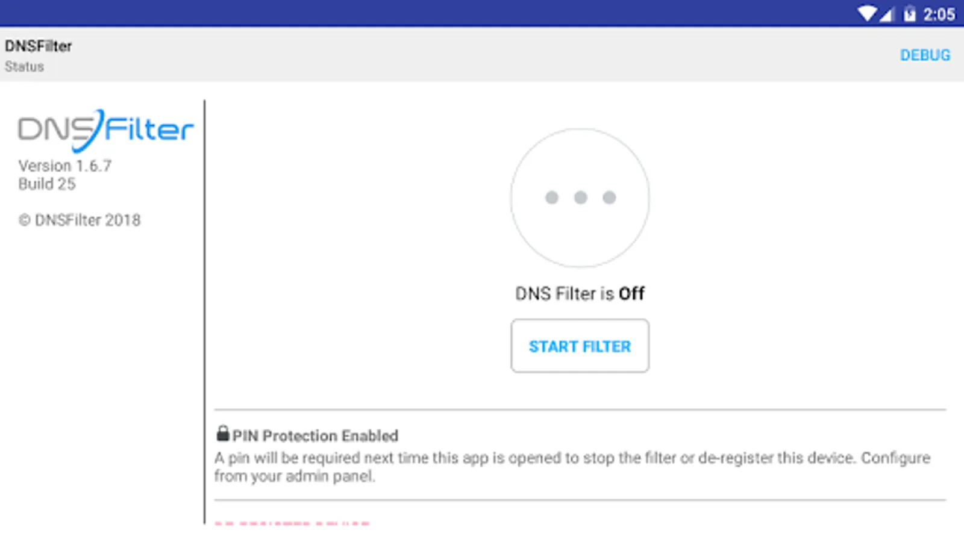Click the Status subtitle in header

point(24,67)
